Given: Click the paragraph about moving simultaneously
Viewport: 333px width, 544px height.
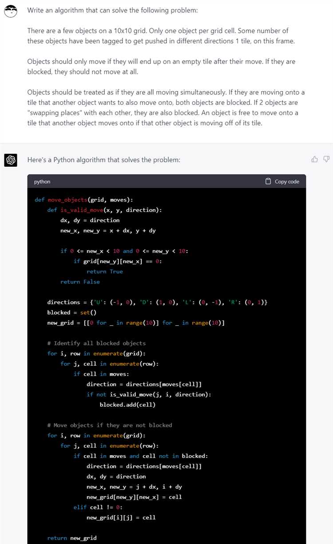Looking at the screenshot, I should point(166,108).
